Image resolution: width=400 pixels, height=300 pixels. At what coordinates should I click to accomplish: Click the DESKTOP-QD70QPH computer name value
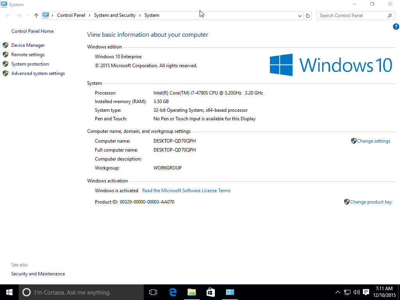175,141
